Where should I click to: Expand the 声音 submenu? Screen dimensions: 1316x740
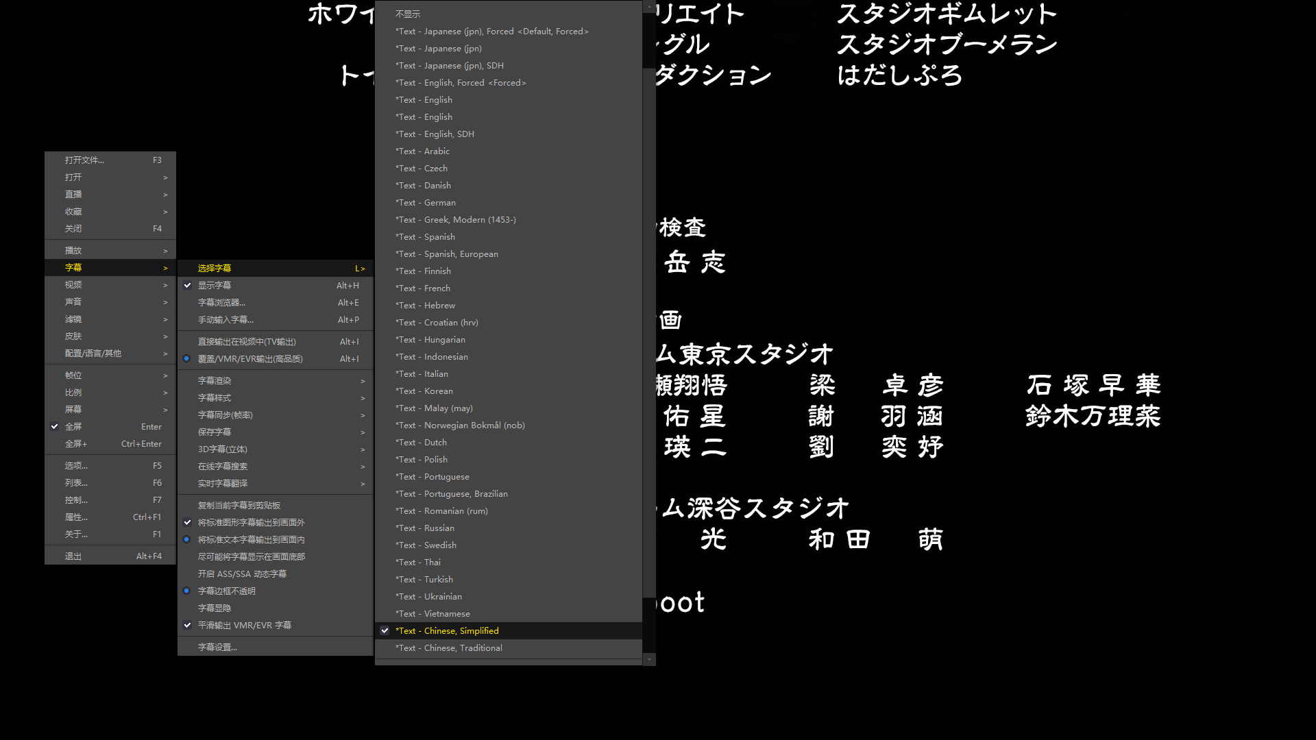click(x=110, y=301)
